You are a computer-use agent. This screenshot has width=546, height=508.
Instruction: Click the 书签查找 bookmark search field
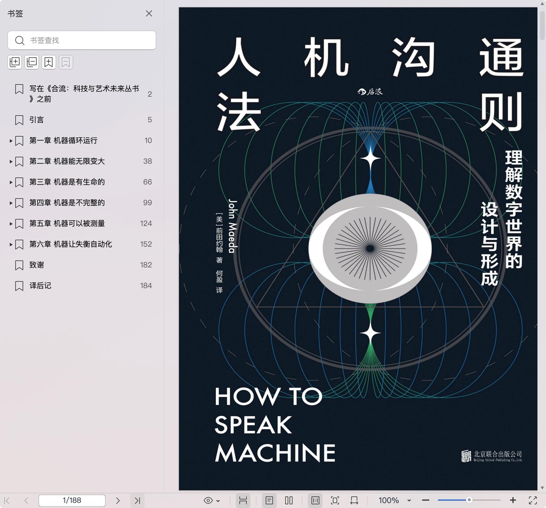(82, 40)
